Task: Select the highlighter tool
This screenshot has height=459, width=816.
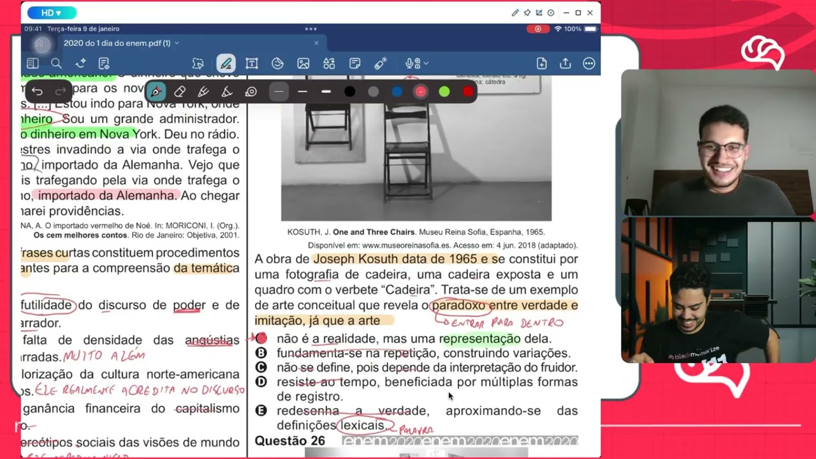Action: pyautogui.click(x=227, y=92)
